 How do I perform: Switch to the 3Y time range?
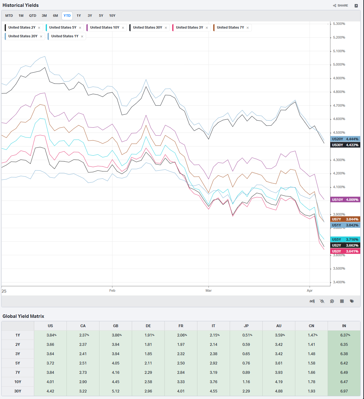[90, 16]
